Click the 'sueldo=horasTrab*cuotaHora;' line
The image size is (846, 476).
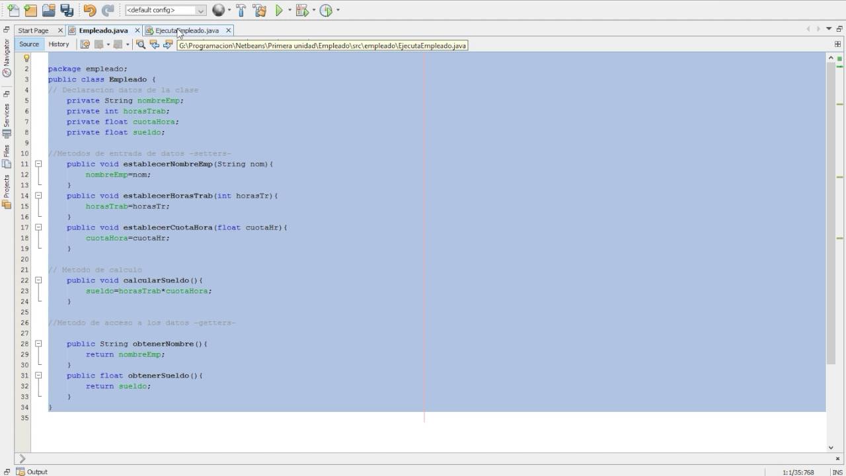click(149, 291)
